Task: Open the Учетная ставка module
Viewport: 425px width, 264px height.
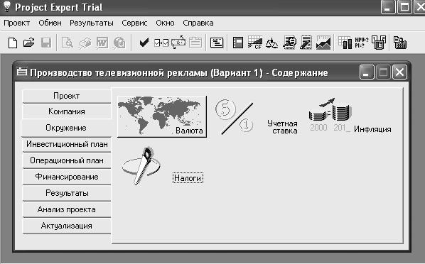Action: coord(282,127)
